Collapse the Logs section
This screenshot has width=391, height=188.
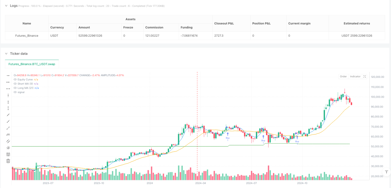[6, 5]
